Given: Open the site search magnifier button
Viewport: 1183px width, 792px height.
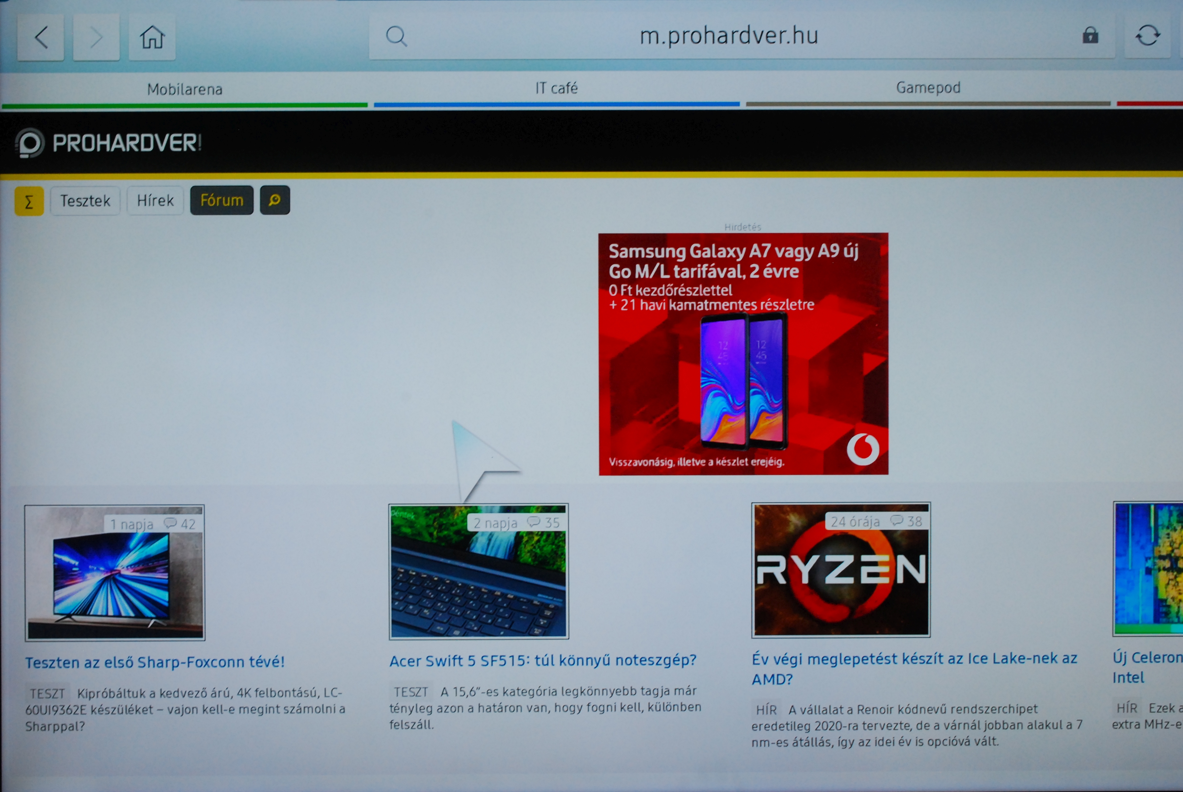Looking at the screenshot, I should (275, 200).
